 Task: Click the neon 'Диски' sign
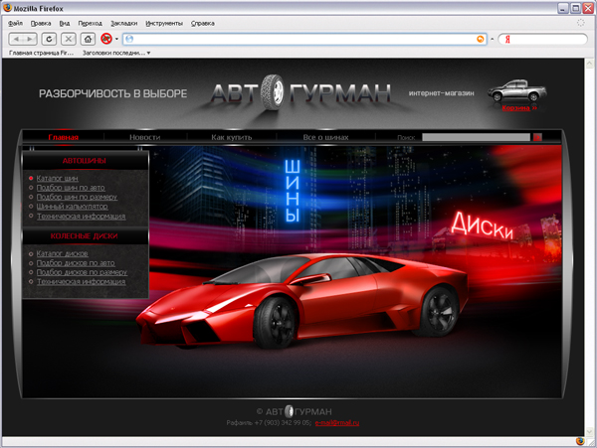pos(483,224)
